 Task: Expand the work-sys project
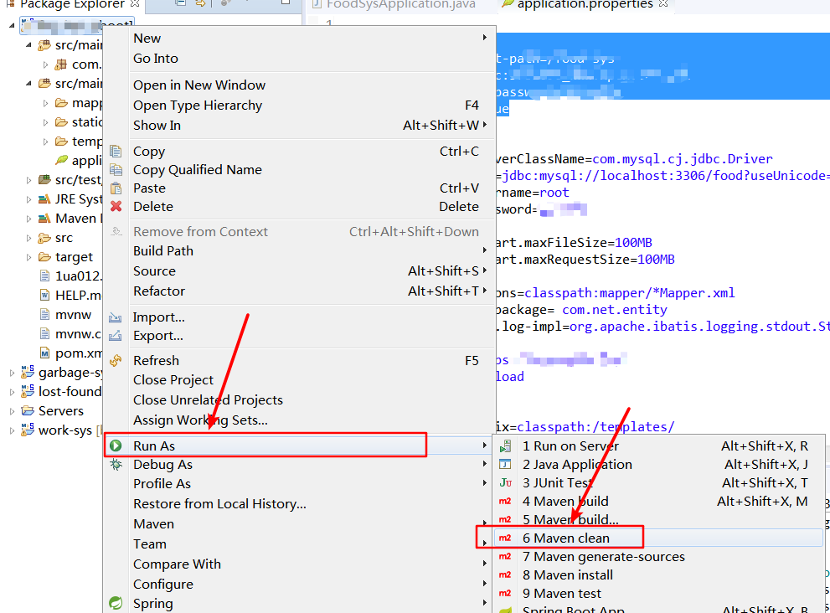(x=13, y=430)
